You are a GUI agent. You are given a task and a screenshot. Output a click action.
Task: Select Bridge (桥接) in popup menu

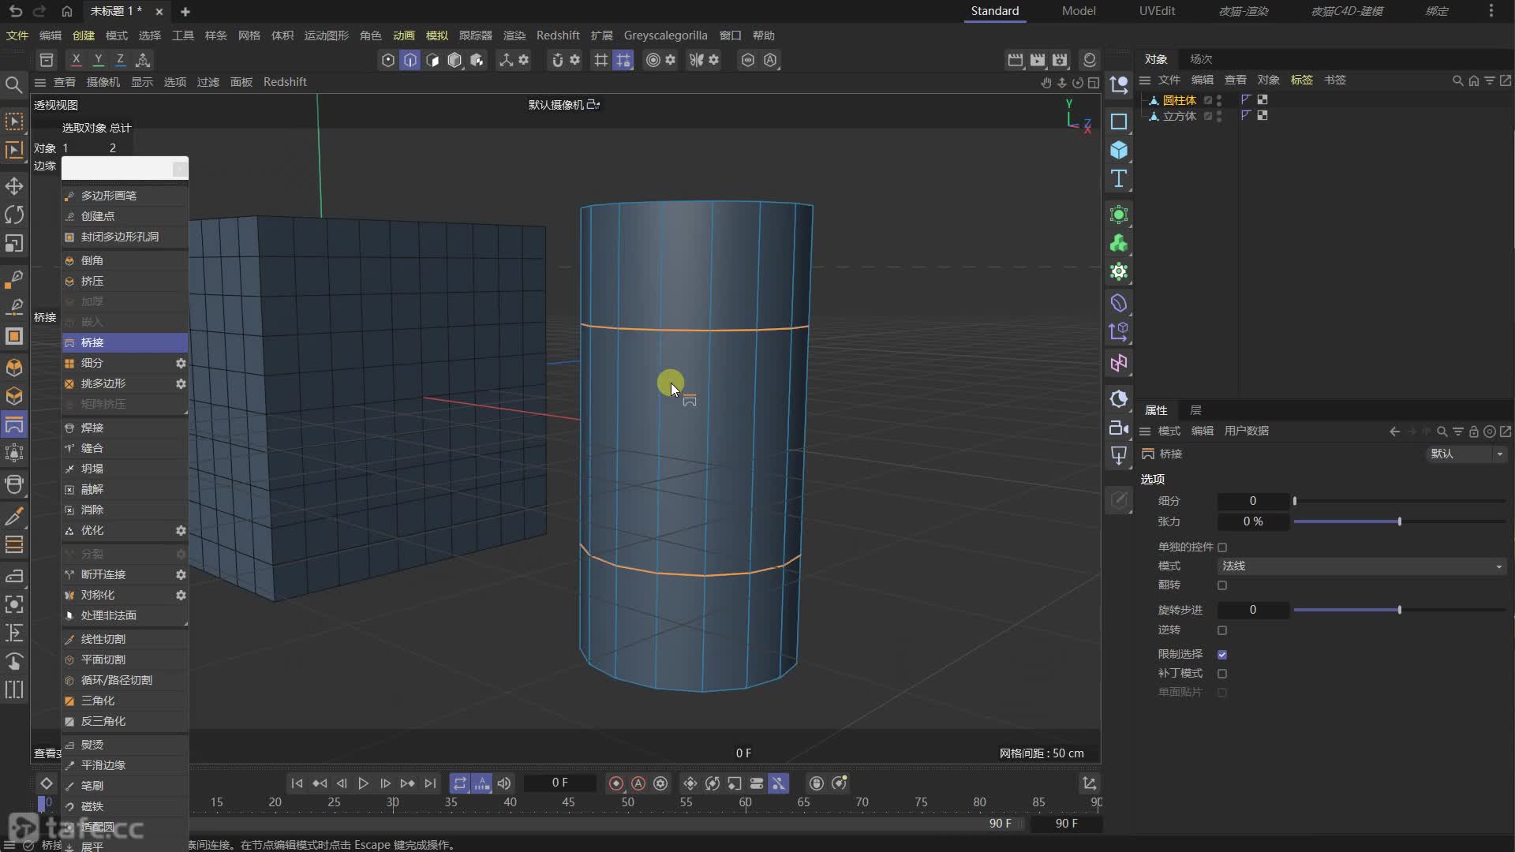[125, 342]
